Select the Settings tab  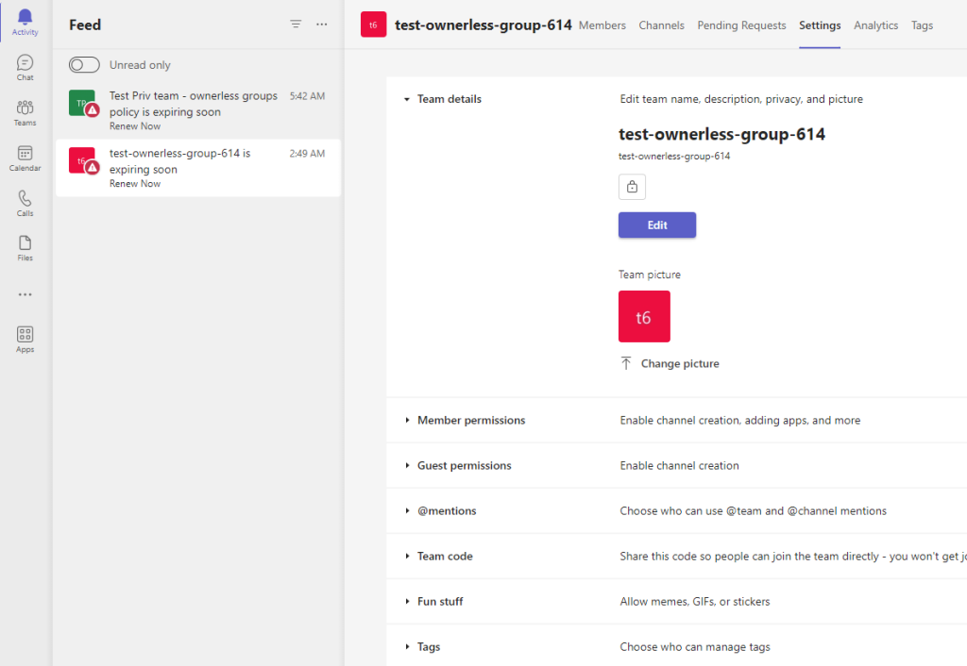pyautogui.click(x=820, y=25)
